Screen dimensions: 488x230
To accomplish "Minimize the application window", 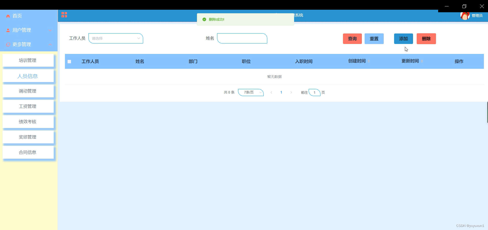I will click(x=447, y=6).
